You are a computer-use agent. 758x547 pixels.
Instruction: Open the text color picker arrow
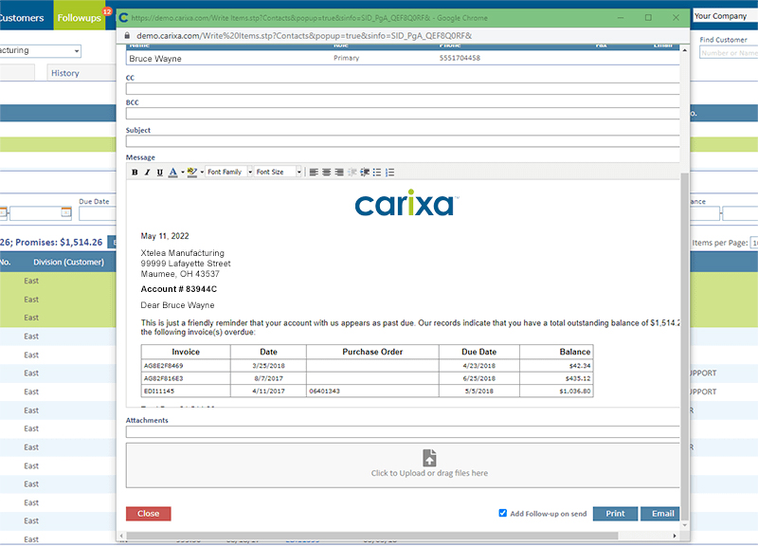coord(182,173)
